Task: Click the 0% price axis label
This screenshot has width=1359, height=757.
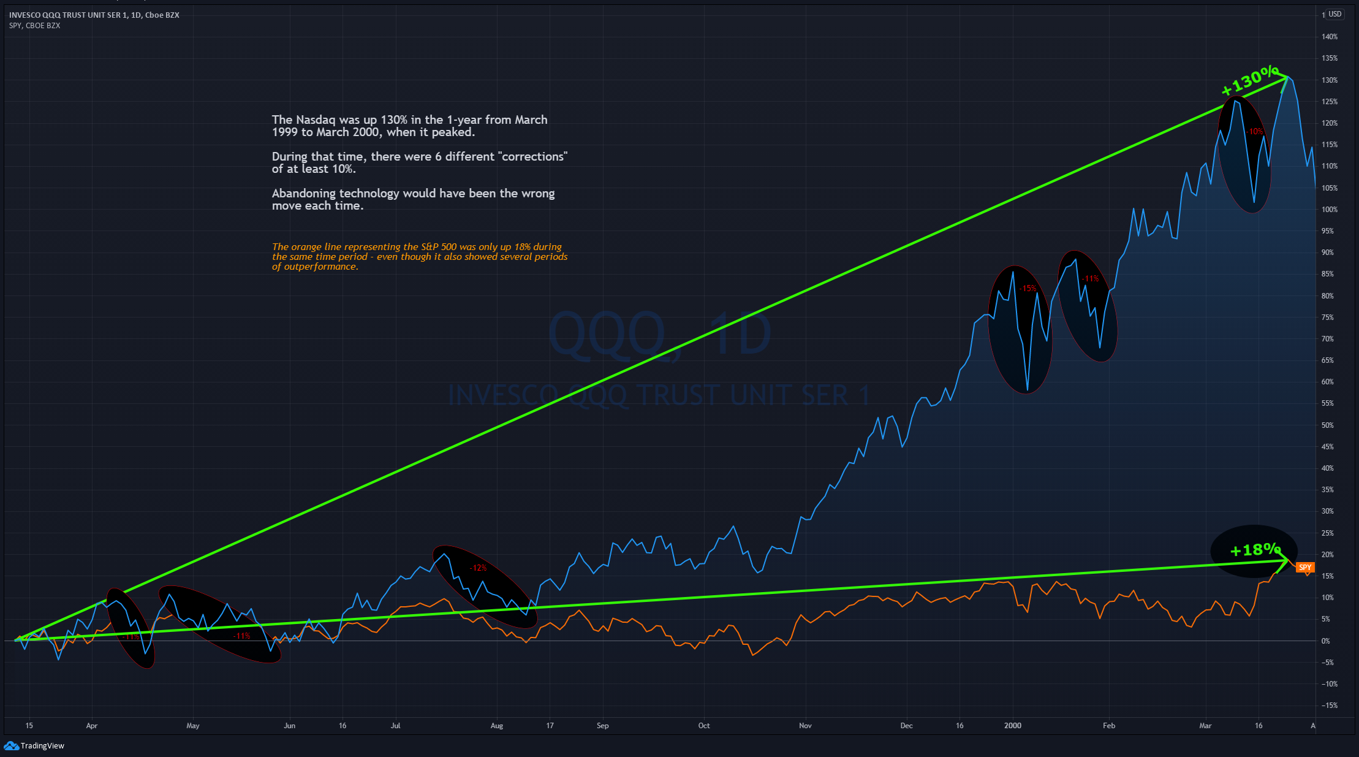Action: (1325, 641)
